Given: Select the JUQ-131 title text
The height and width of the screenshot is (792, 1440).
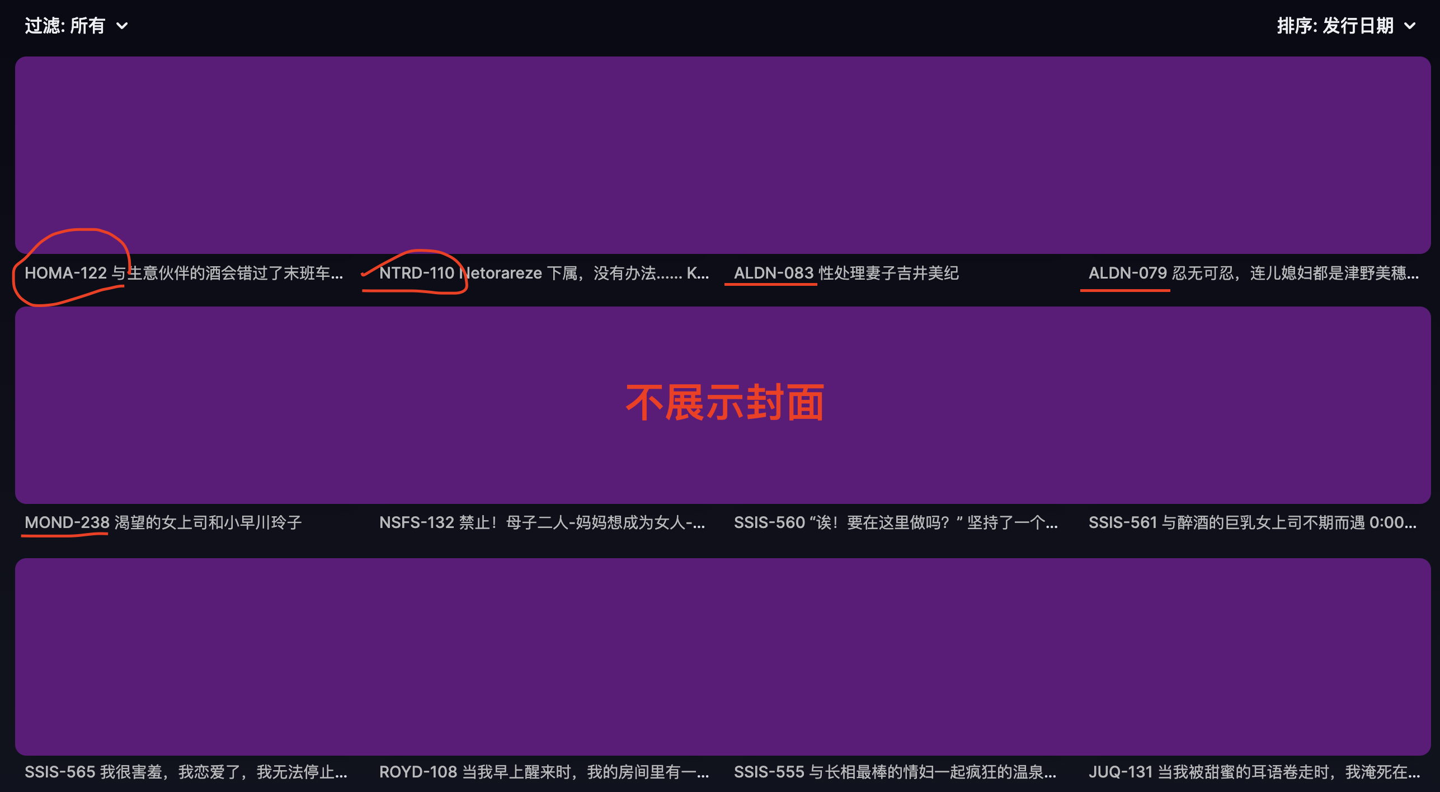Looking at the screenshot, I should tap(1254, 772).
